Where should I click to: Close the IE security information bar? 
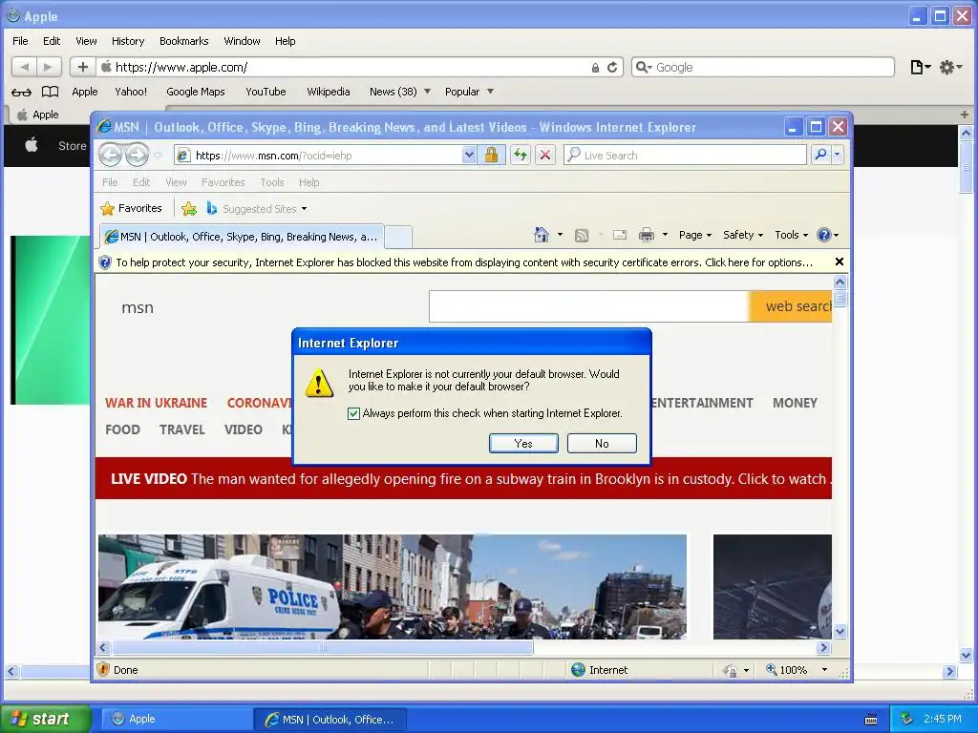840,262
